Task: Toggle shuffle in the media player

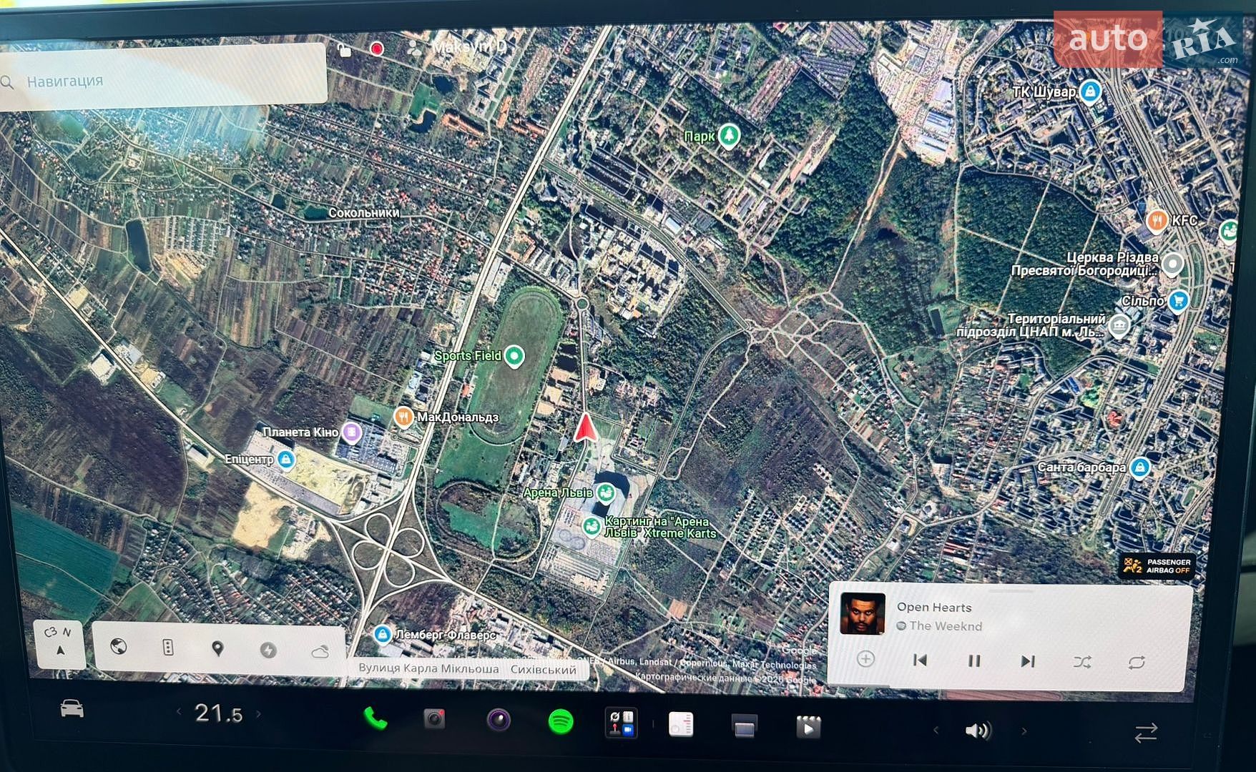Action: click(x=1082, y=662)
